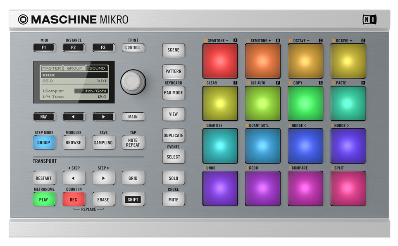Click the Pitch/Gate field on display
The width and height of the screenshot is (398, 246).
(91, 91)
